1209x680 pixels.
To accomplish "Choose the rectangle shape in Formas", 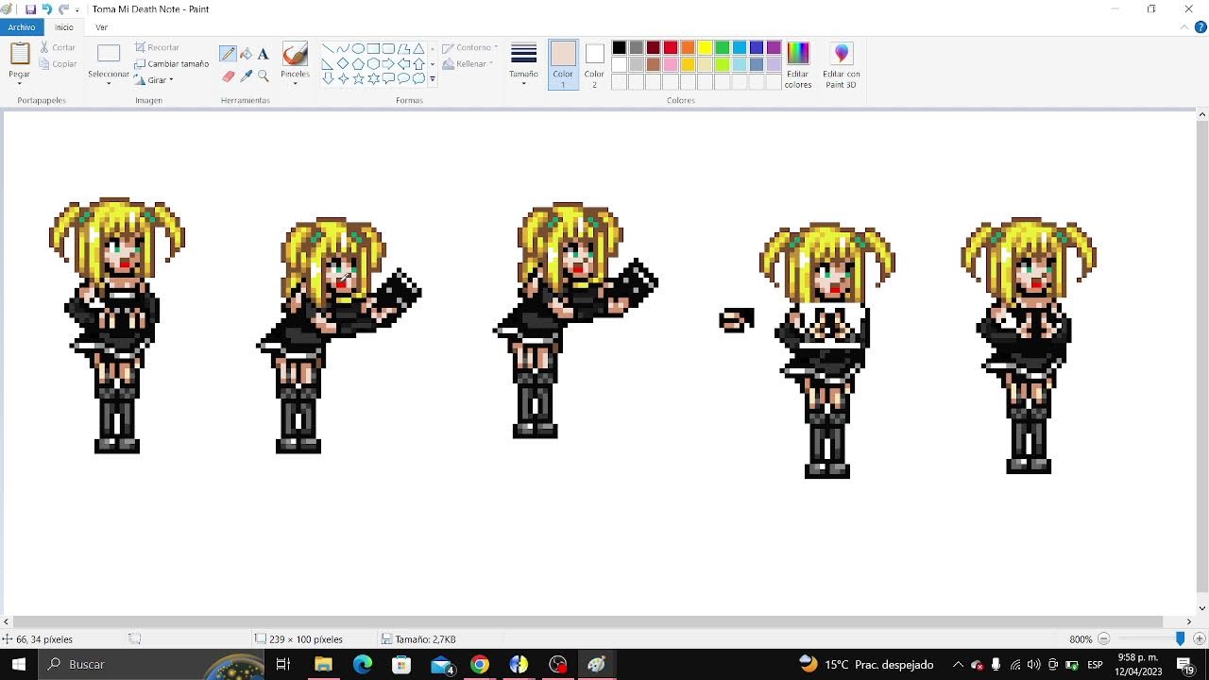I will point(373,48).
